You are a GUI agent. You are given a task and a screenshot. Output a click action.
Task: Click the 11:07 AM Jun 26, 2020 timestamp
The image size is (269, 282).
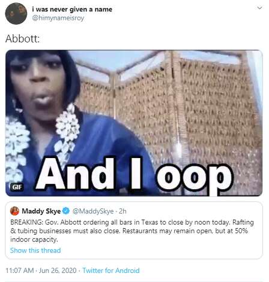click(41, 271)
